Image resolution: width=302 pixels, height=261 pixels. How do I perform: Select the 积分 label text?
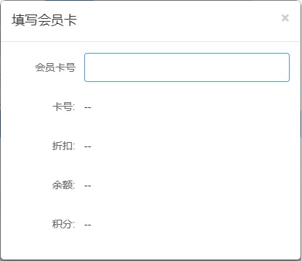(x=64, y=224)
